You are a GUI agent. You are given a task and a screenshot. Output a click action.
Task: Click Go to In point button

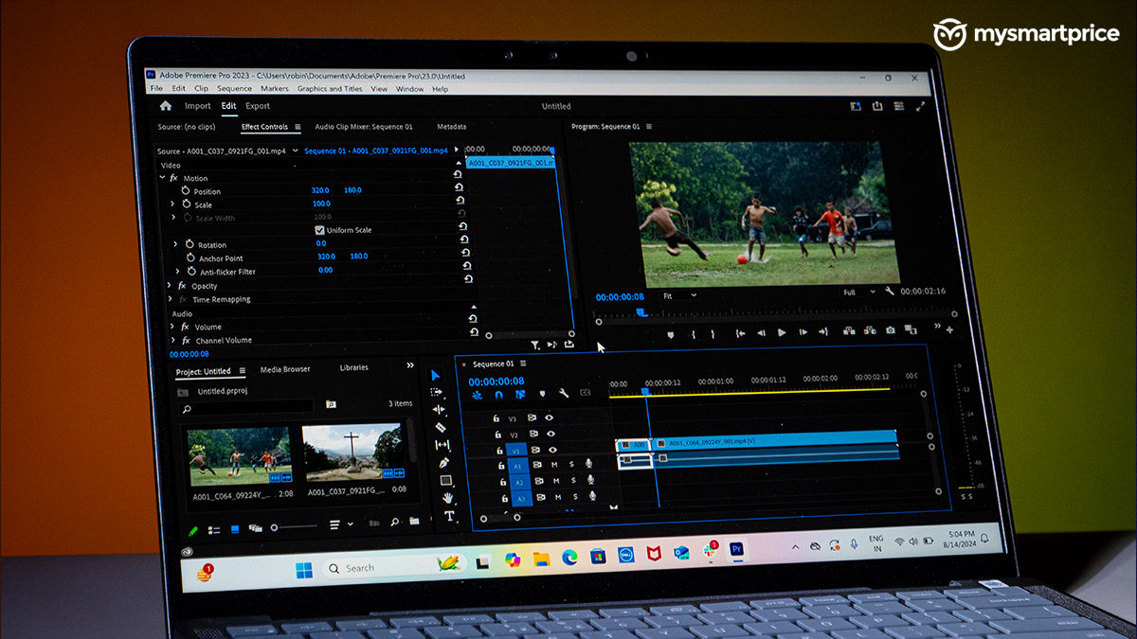pos(739,333)
